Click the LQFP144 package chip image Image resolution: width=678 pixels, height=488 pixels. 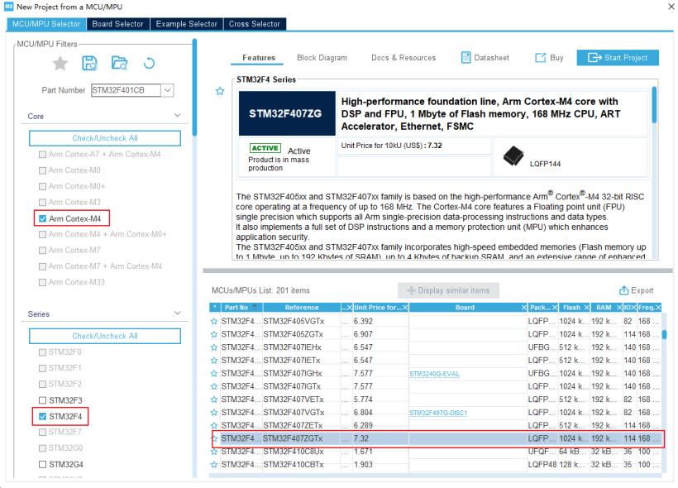513,156
